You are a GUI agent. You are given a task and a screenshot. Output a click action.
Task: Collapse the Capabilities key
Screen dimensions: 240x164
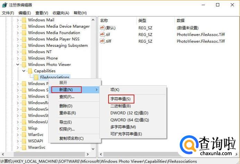coord(24,71)
